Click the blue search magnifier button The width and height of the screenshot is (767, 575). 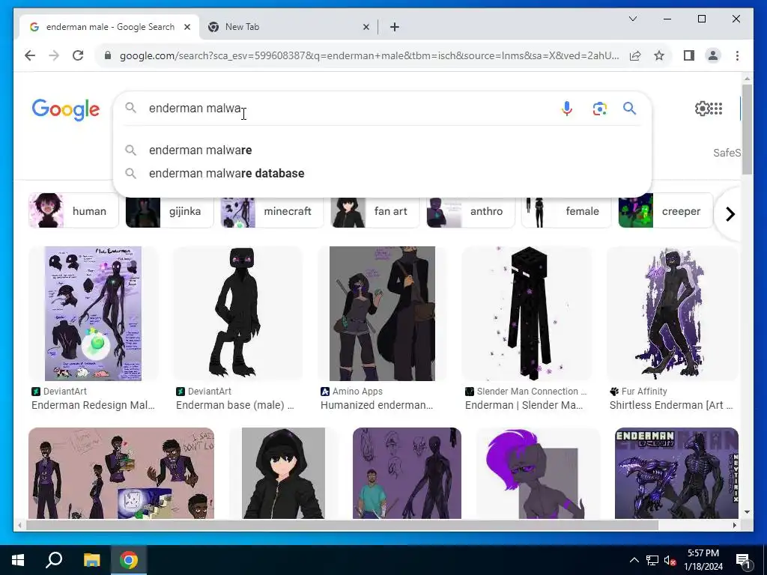pyautogui.click(x=629, y=109)
